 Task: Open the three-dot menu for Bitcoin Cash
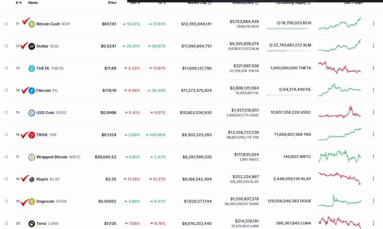tap(373, 24)
